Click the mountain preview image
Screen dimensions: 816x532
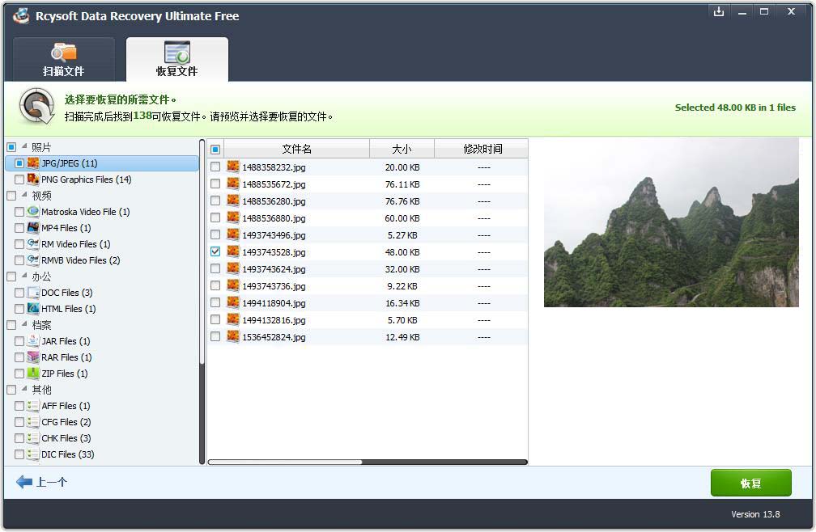coord(670,222)
